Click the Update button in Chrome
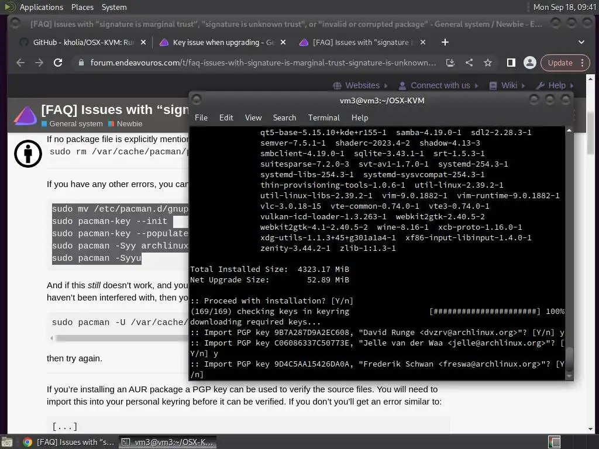Screen dimensions: 599x449 click(x=560, y=63)
